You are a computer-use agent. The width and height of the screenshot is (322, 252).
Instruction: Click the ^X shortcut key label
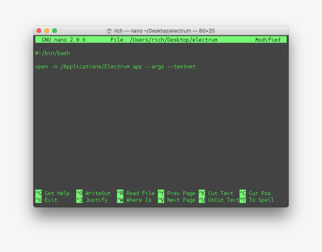coord(38,200)
